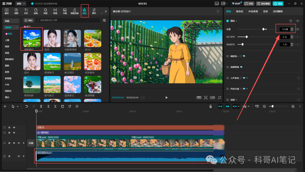Switch to the 改词翻唱 tab

tap(278, 11)
